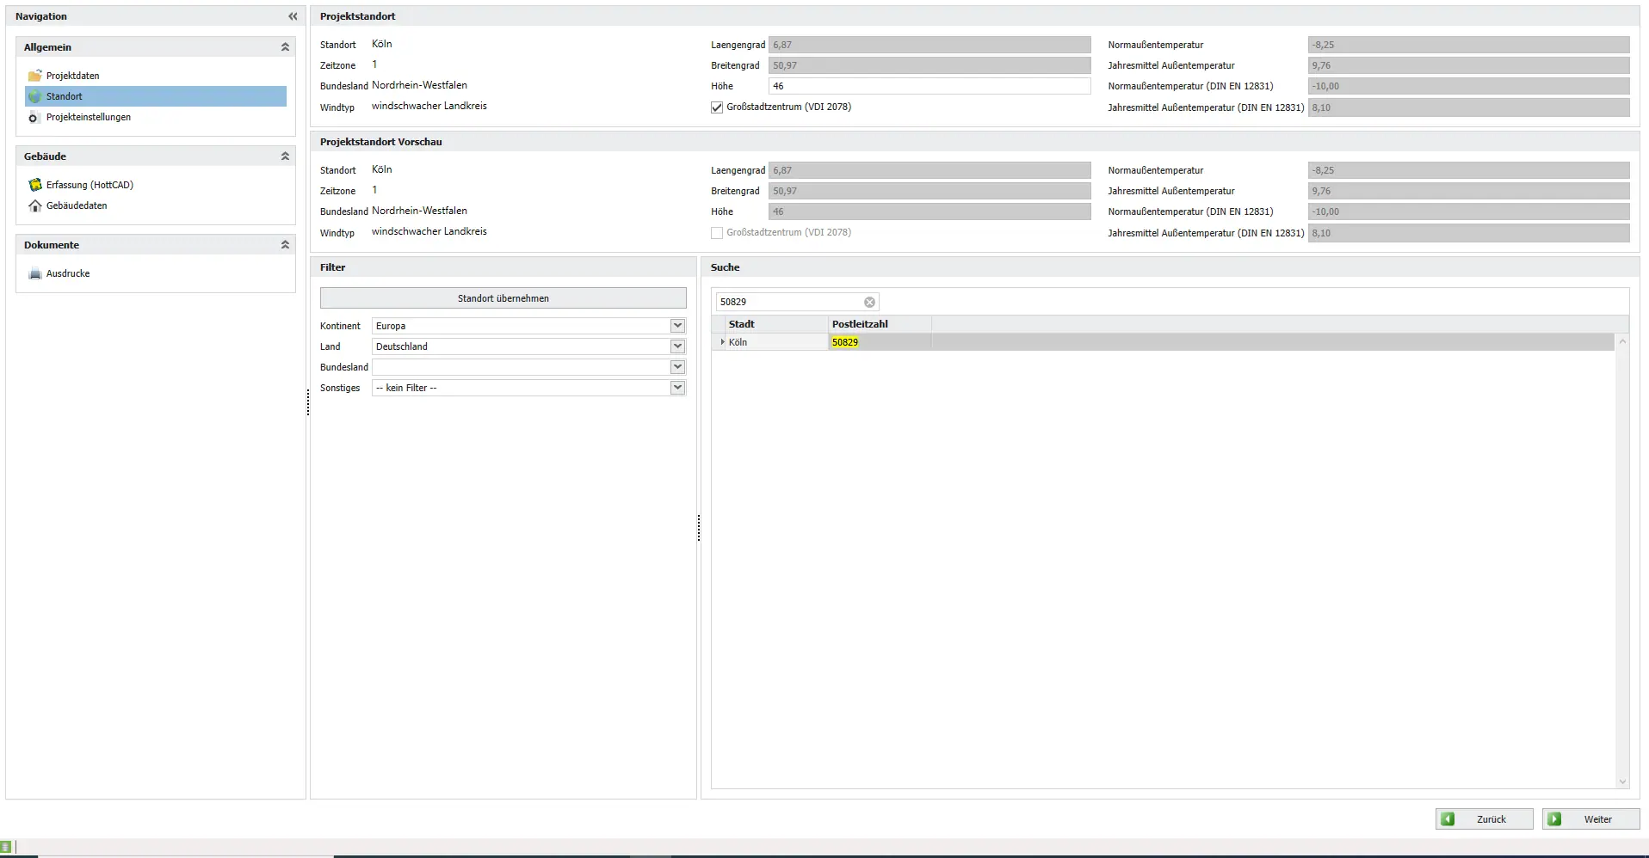The image size is (1649, 858).
Task: Click the Gebäudedaten house icon
Action: (x=35, y=205)
